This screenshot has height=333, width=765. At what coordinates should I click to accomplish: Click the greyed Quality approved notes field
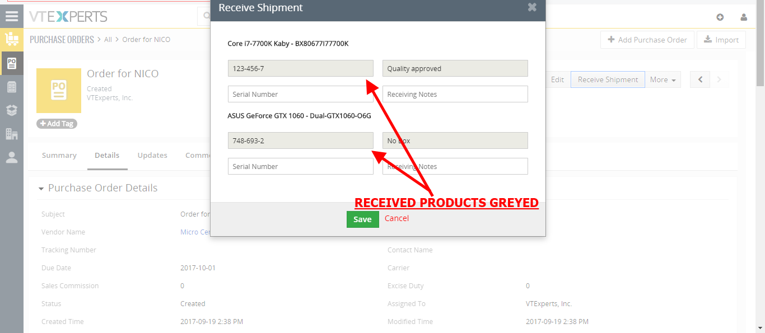(455, 68)
